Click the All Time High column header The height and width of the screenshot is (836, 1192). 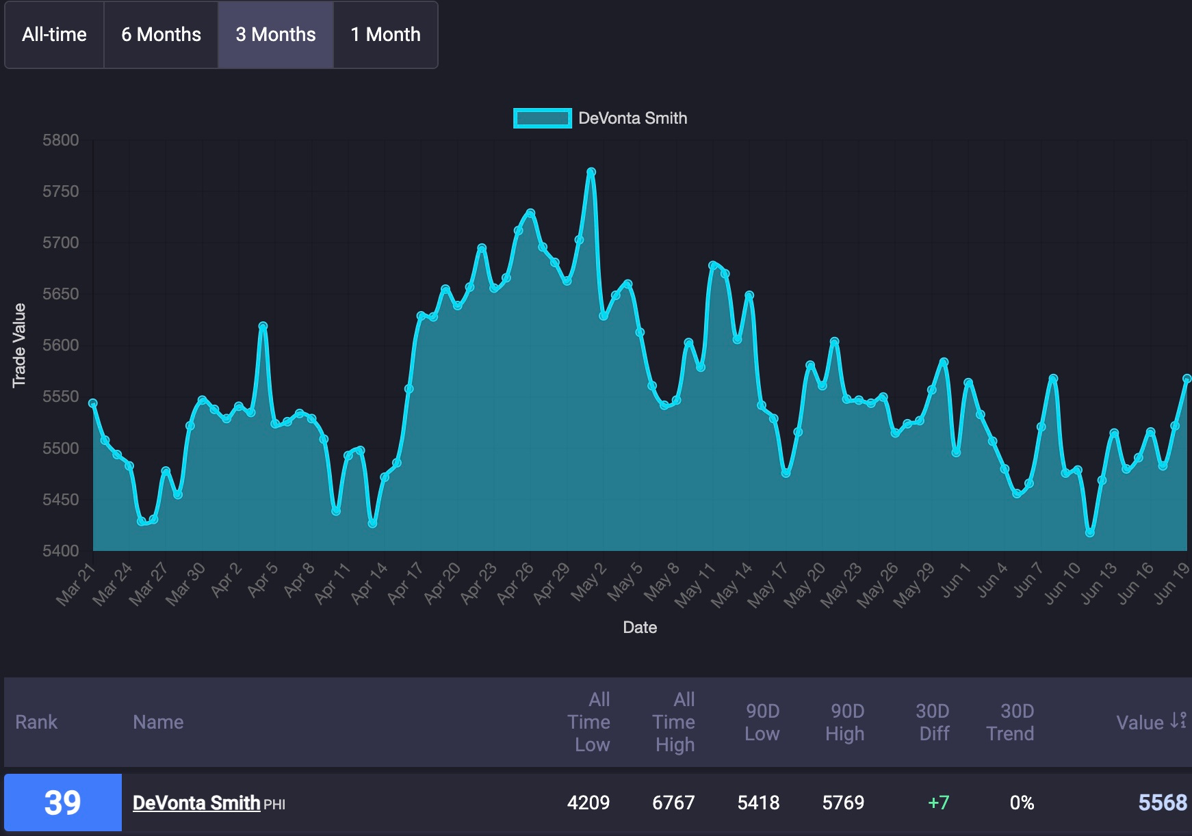(x=673, y=722)
